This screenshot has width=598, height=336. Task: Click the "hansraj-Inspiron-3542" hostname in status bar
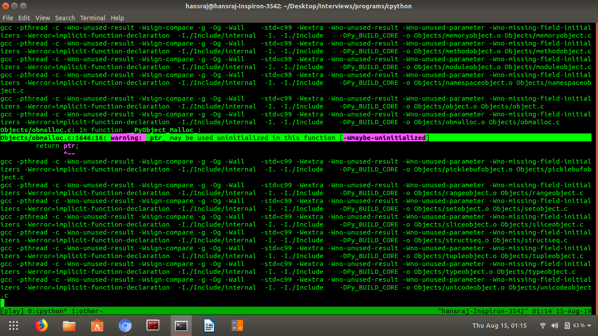483,311
